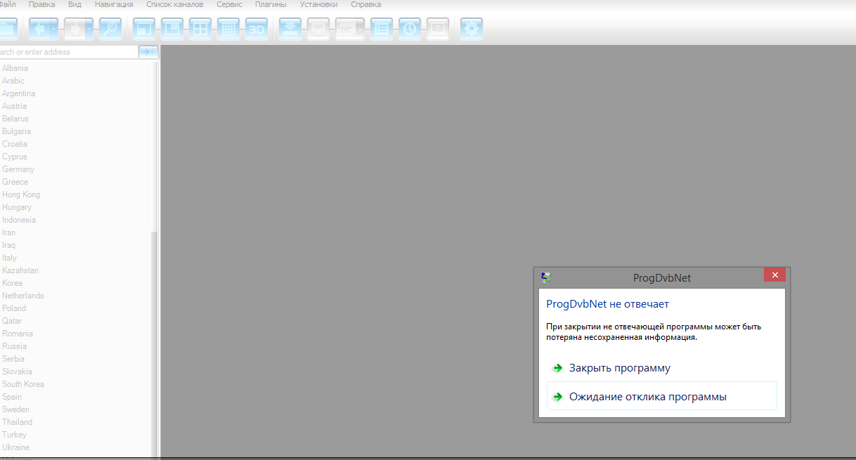Open the Плагины menu
Viewport: 856px width, 460px height.
click(x=271, y=4)
